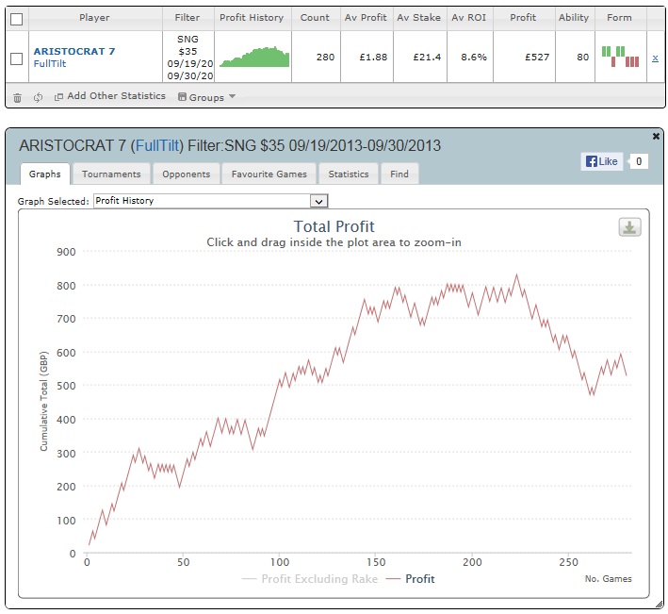Switch to the Opponents tab
Screen dimensions: 668x614
pyautogui.click(x=187, y=174)
